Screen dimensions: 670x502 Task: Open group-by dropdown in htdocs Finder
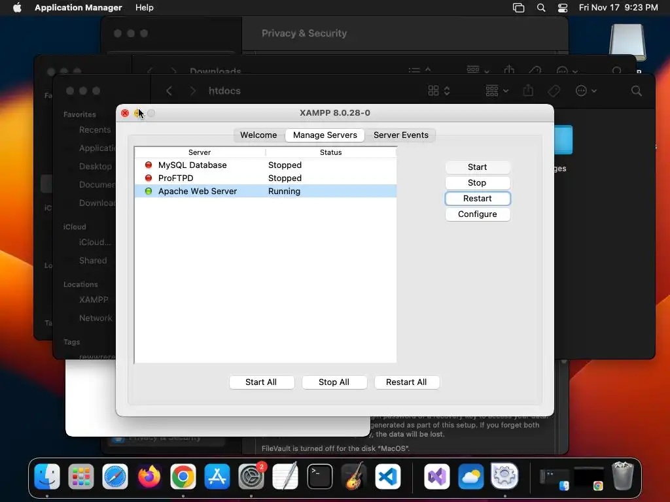tap(497, 91)
